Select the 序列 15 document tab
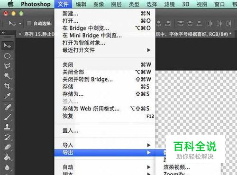 pos(39,34)
